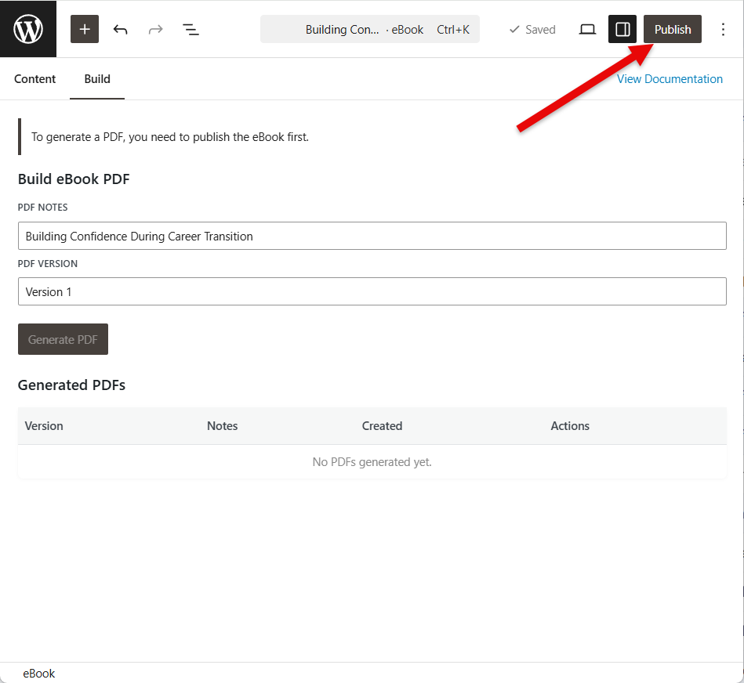The height and width of the screenshot is (683, 744).
Task: Click the Version column header
Action: 43,425
